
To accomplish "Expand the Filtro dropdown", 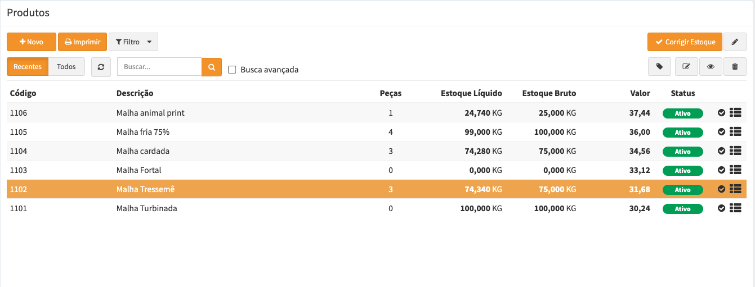I will coord(133,42).
